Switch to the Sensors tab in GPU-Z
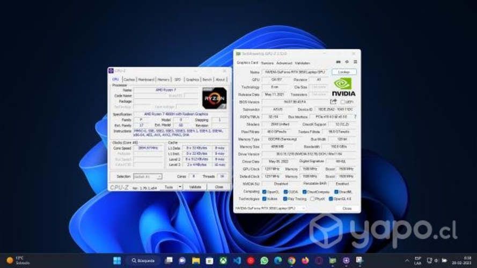The image size is (477, 268). tap(267, 63)
